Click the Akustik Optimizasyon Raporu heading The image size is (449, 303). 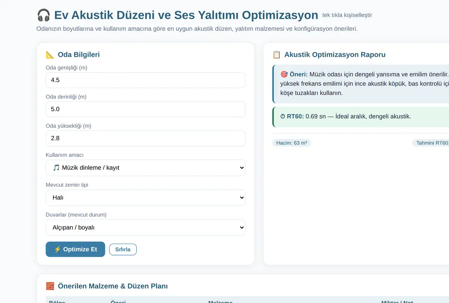click(335, 55)
